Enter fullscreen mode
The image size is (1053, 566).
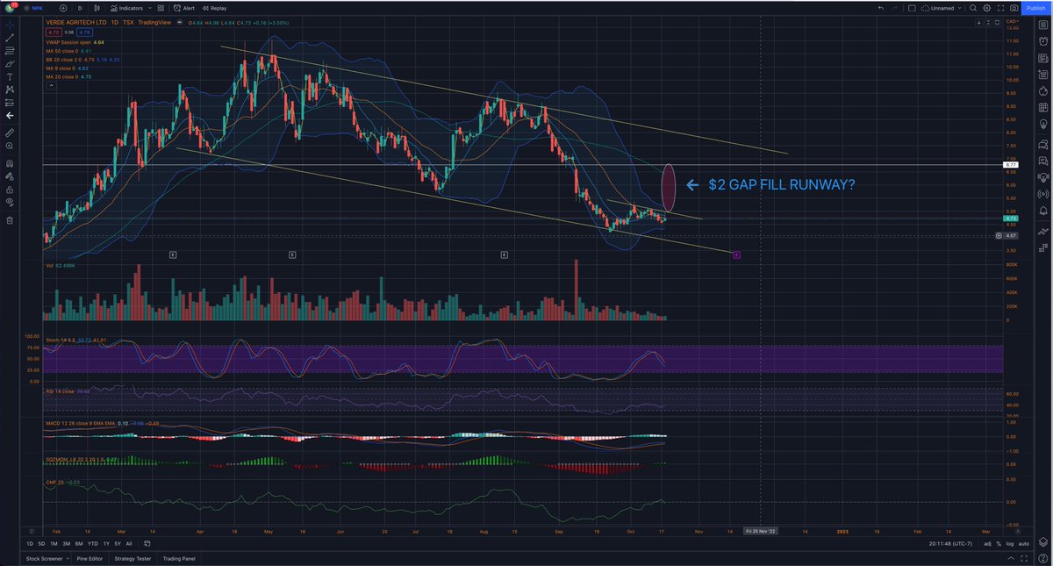pyautogui.click(x=1000, y=8)
